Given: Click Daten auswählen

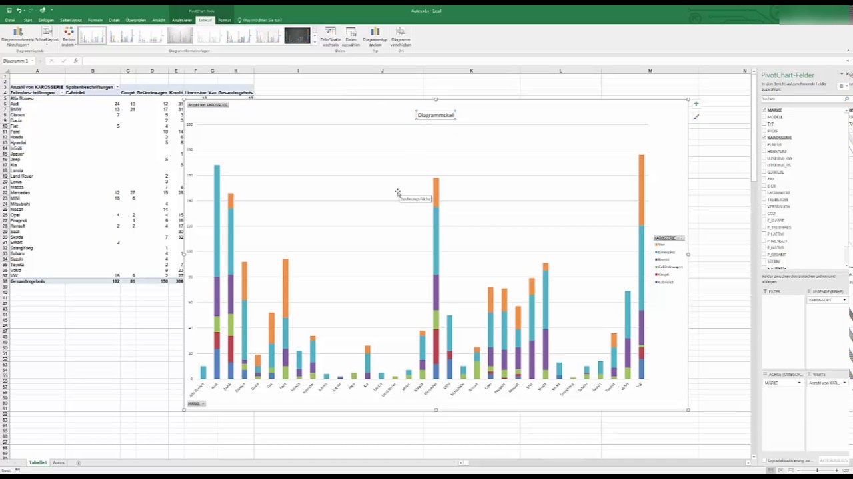Looking at the screenshot, I should tap(351, 37).
